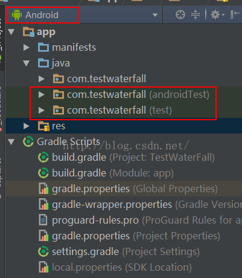Image resolution: width=242 pixels, height=278 pixels.
Task: Collapse the java folder node
Action: 27,63
